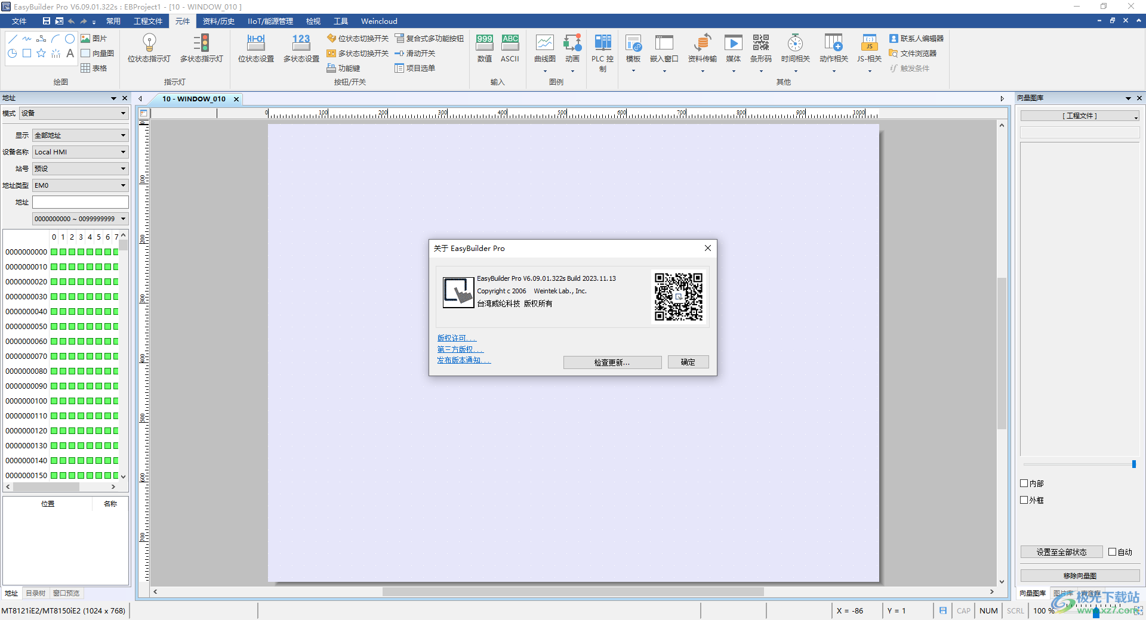Close the 10 - WINDOW_010 document tab
Screen dimensions: 1146x620
point(236,99)
